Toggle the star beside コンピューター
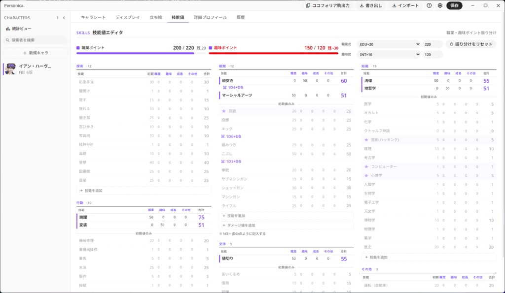 pyautogui.click(x=366, y=166)
